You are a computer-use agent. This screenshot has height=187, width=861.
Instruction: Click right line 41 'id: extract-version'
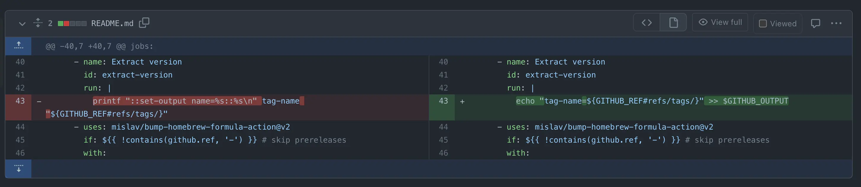click(x=551, y=75)
